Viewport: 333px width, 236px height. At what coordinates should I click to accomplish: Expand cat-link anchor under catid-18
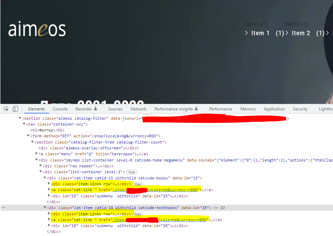(49, 219)
